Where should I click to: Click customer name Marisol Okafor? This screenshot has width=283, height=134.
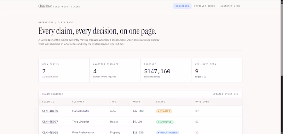[81, 111]
